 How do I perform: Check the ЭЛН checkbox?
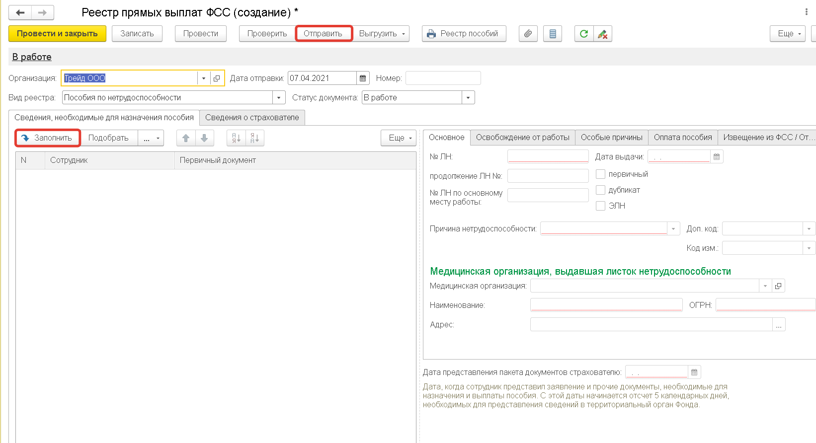click(600, 206)
